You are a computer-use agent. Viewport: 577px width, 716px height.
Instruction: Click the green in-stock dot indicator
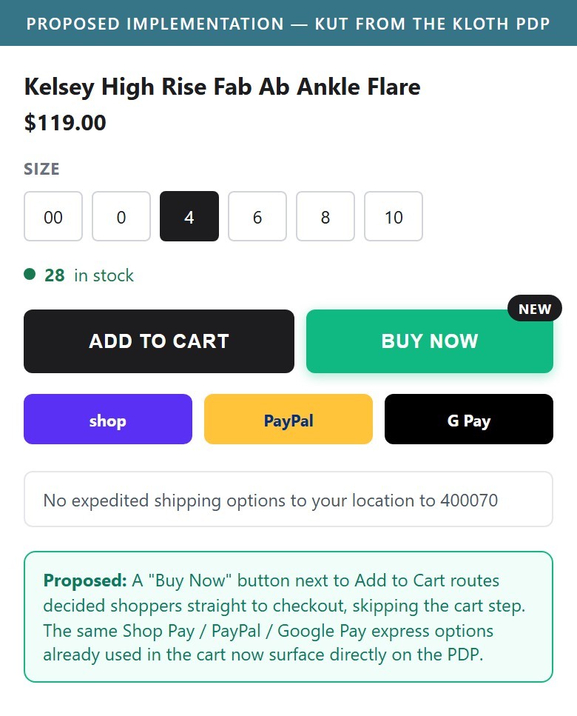coord(30,275)
